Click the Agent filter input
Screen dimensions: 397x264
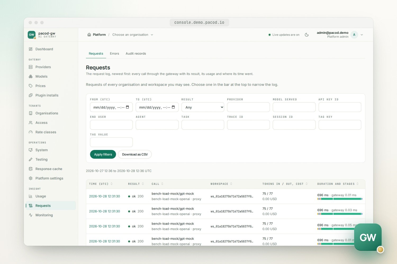click(157, 125)
